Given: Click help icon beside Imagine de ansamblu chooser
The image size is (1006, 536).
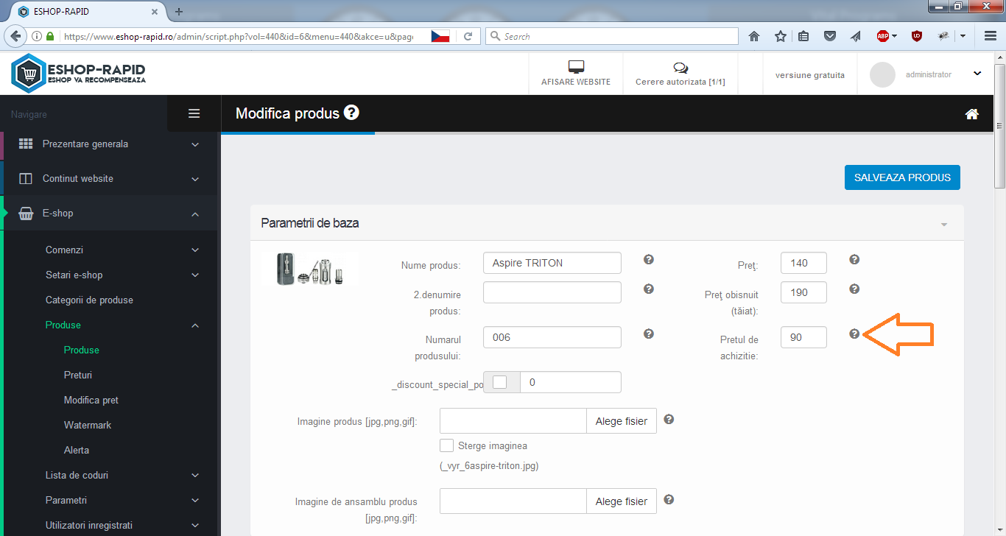Looking at the screenshot, I should (669, 500).
